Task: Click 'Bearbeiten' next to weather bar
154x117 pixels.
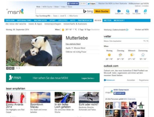Action: tap(95, 29)
